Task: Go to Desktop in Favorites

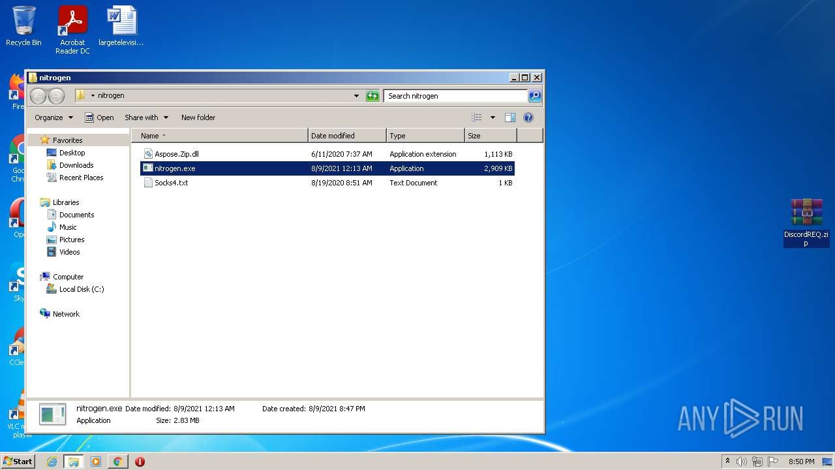Action: [x=72, y=153]
